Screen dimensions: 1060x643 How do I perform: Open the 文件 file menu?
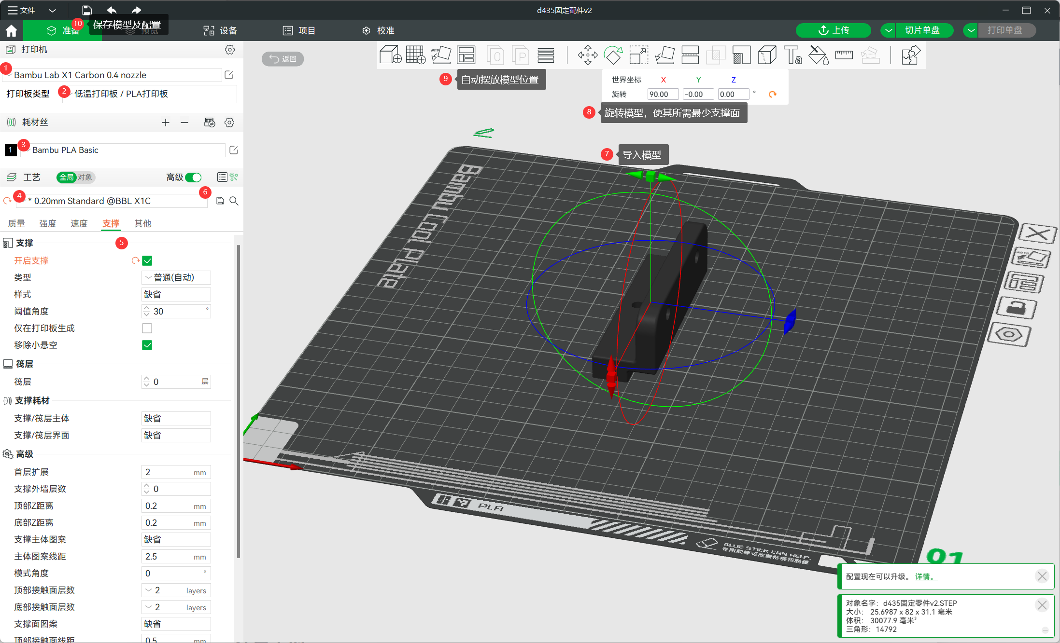(22, 10)
